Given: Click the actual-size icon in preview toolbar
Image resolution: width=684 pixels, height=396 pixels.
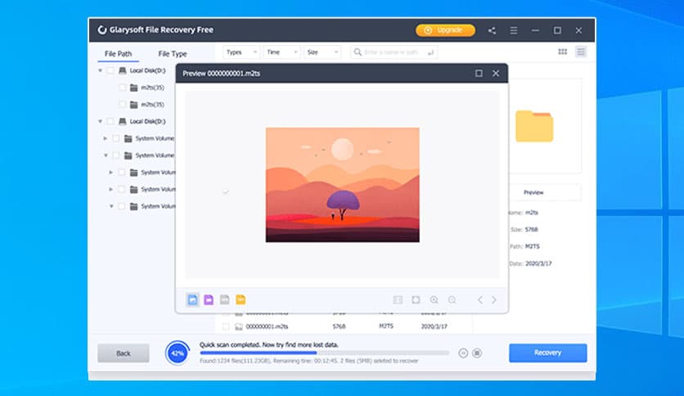Looking at the screenshot, I should 398,300.
